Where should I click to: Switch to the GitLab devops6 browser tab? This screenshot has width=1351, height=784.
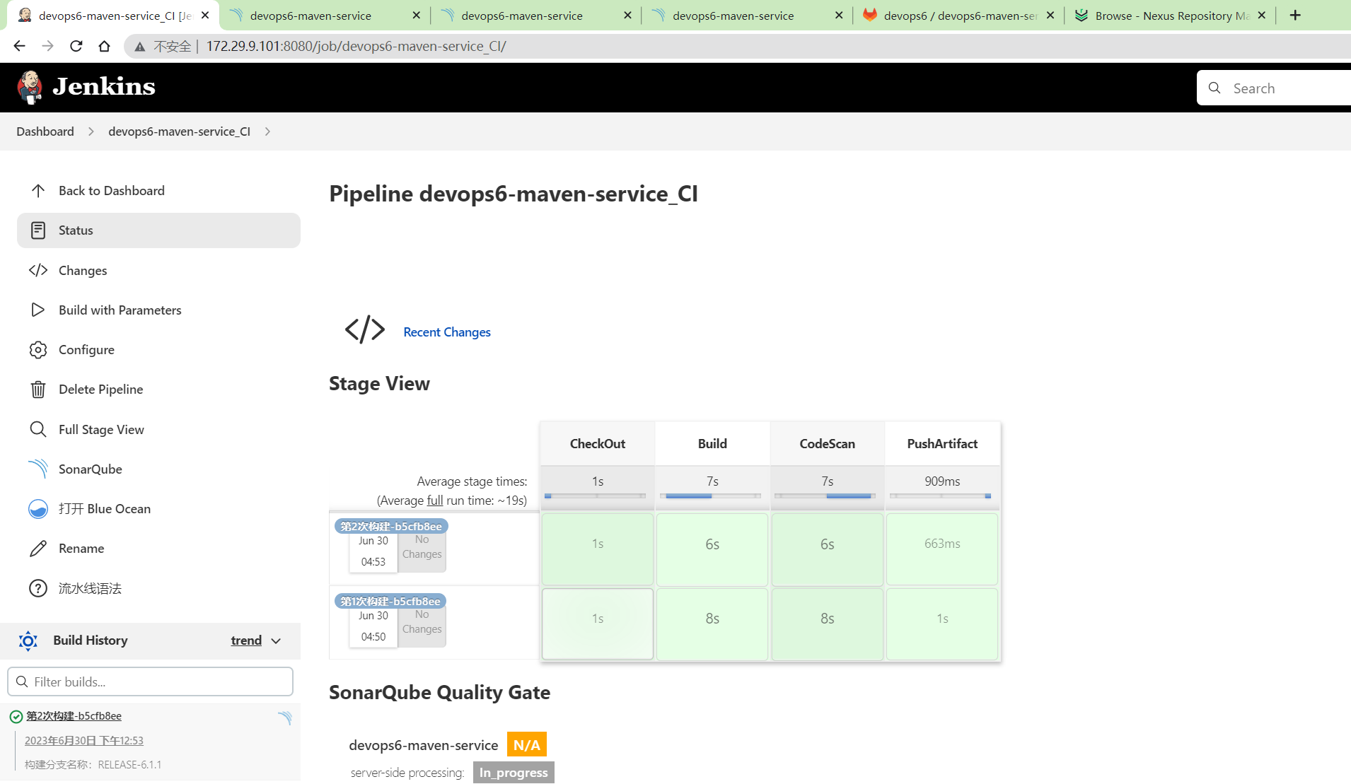[958, 15]
